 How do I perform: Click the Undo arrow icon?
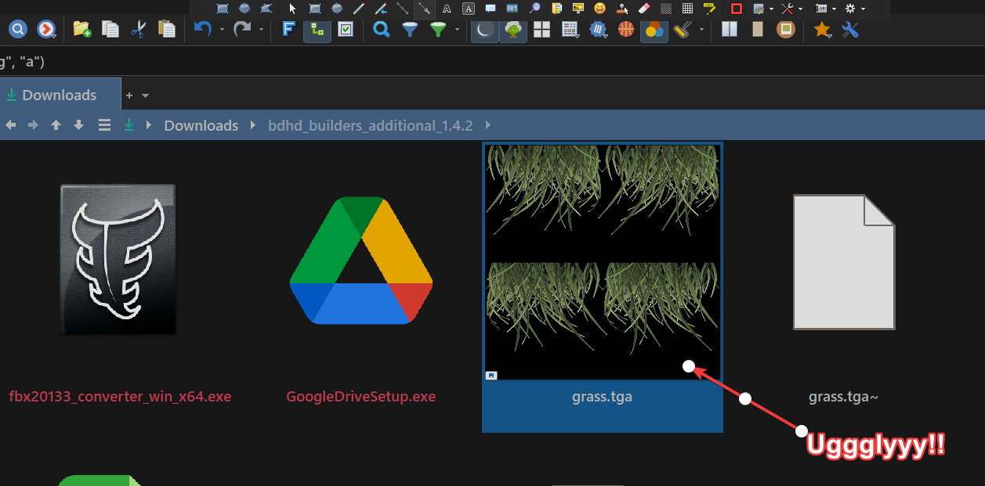[x=202, y=30]
